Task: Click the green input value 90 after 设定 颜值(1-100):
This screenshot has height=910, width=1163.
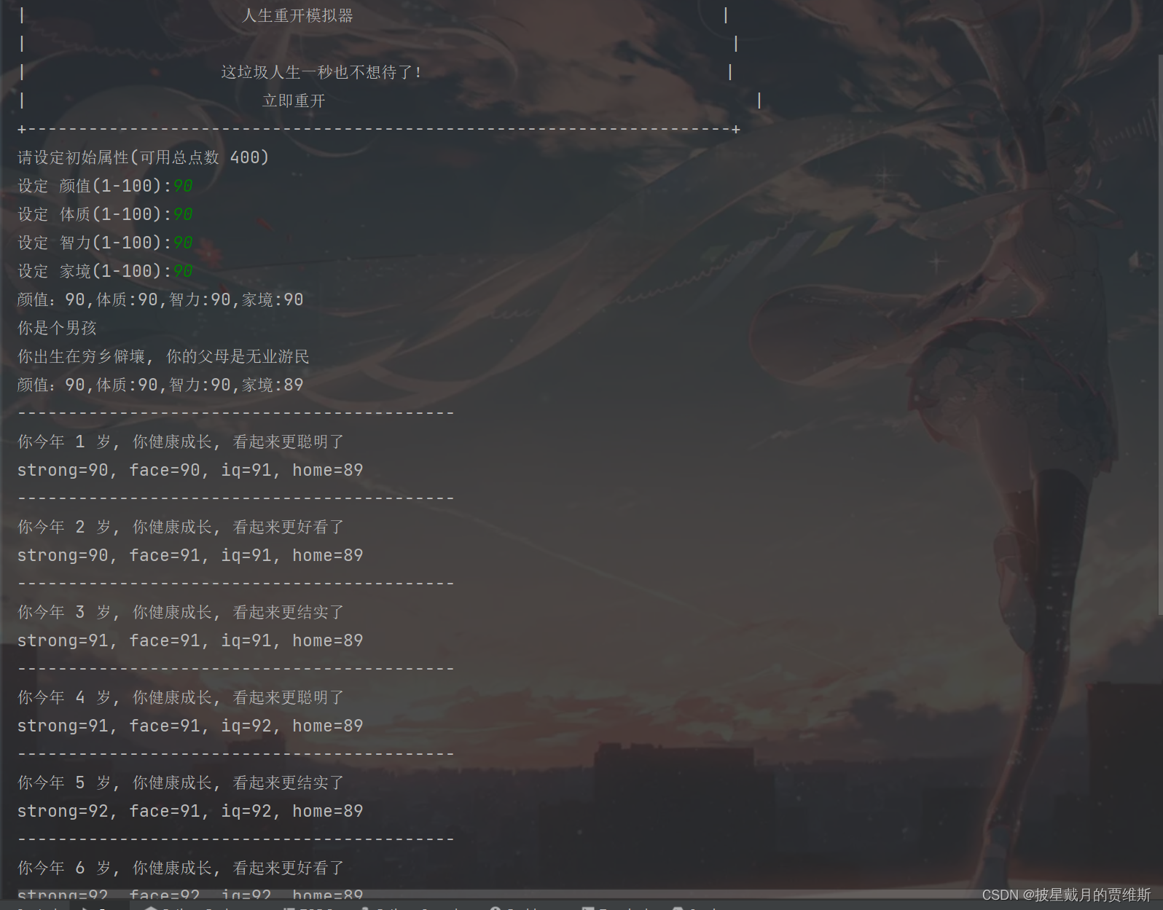Action: [183, 186]
